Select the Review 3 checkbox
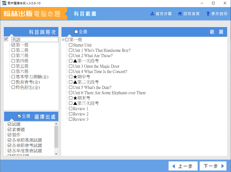 pos(71,119)
